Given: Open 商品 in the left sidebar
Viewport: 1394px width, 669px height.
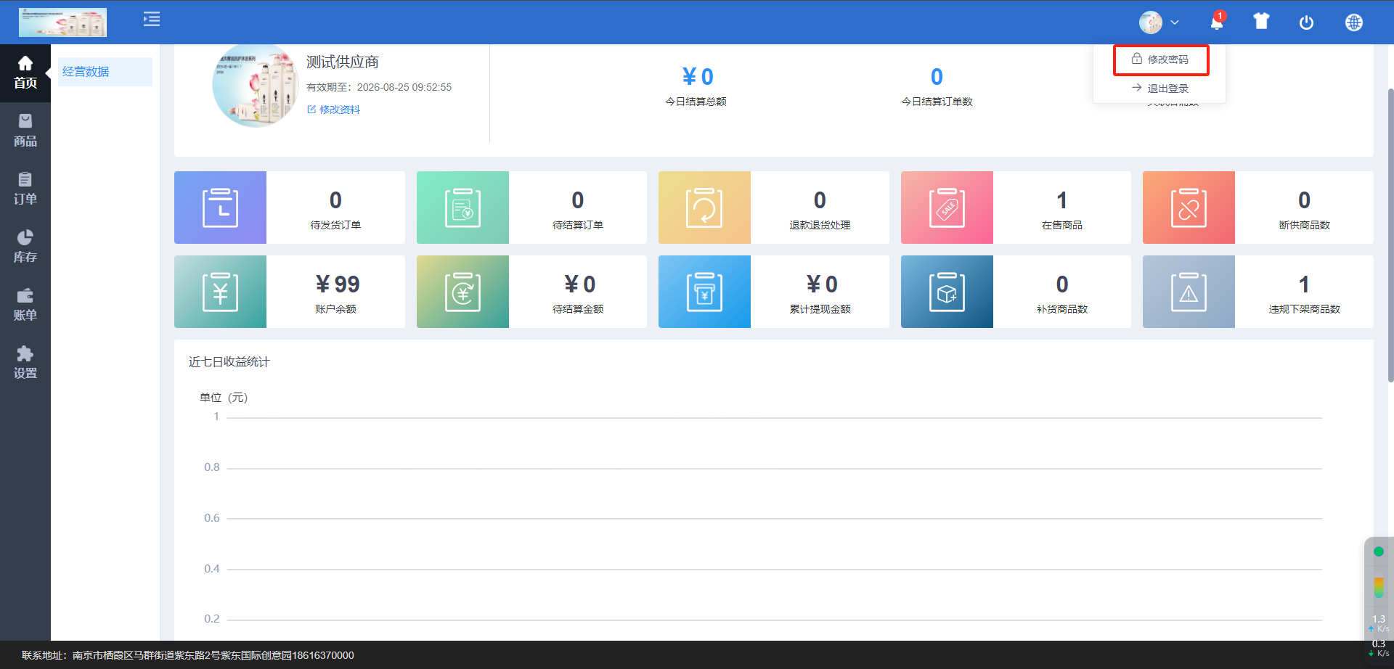Looking at the screenshot, I should tap(25, 131).
